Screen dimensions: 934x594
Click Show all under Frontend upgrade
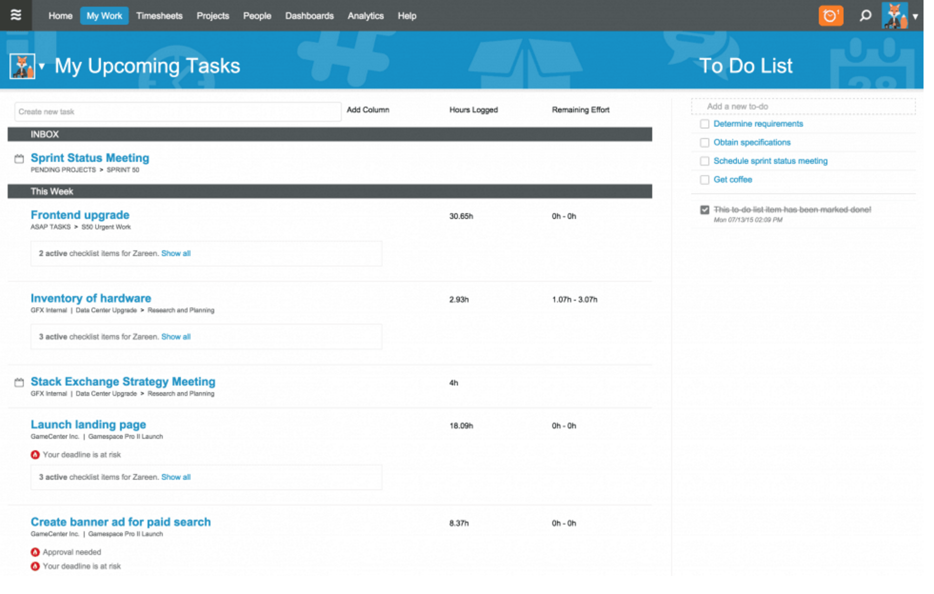(x=176, y=254)
